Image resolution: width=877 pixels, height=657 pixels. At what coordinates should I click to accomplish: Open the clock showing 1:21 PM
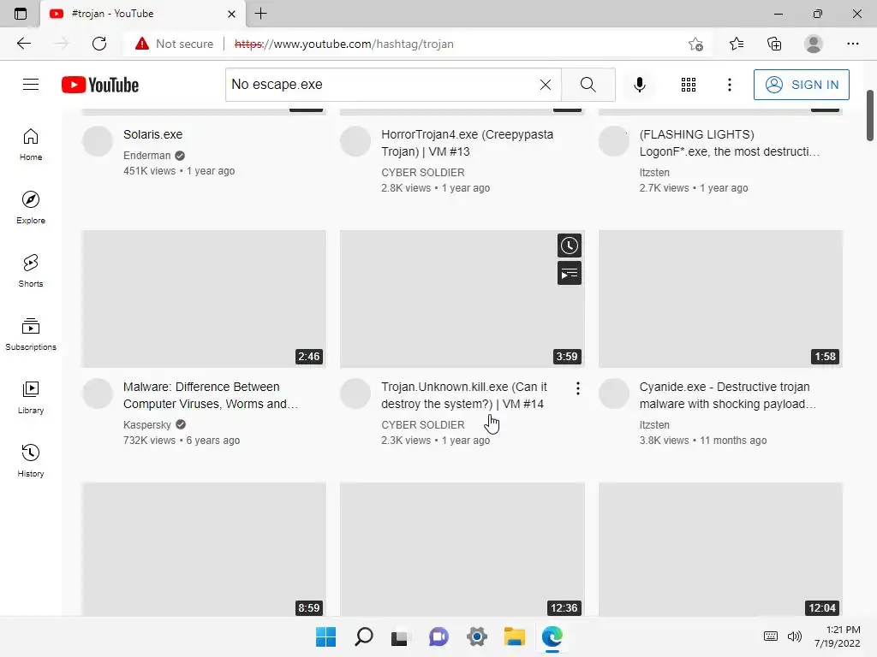[837, 636]
